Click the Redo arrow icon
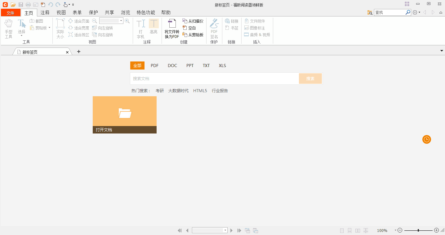 (58, 4)
